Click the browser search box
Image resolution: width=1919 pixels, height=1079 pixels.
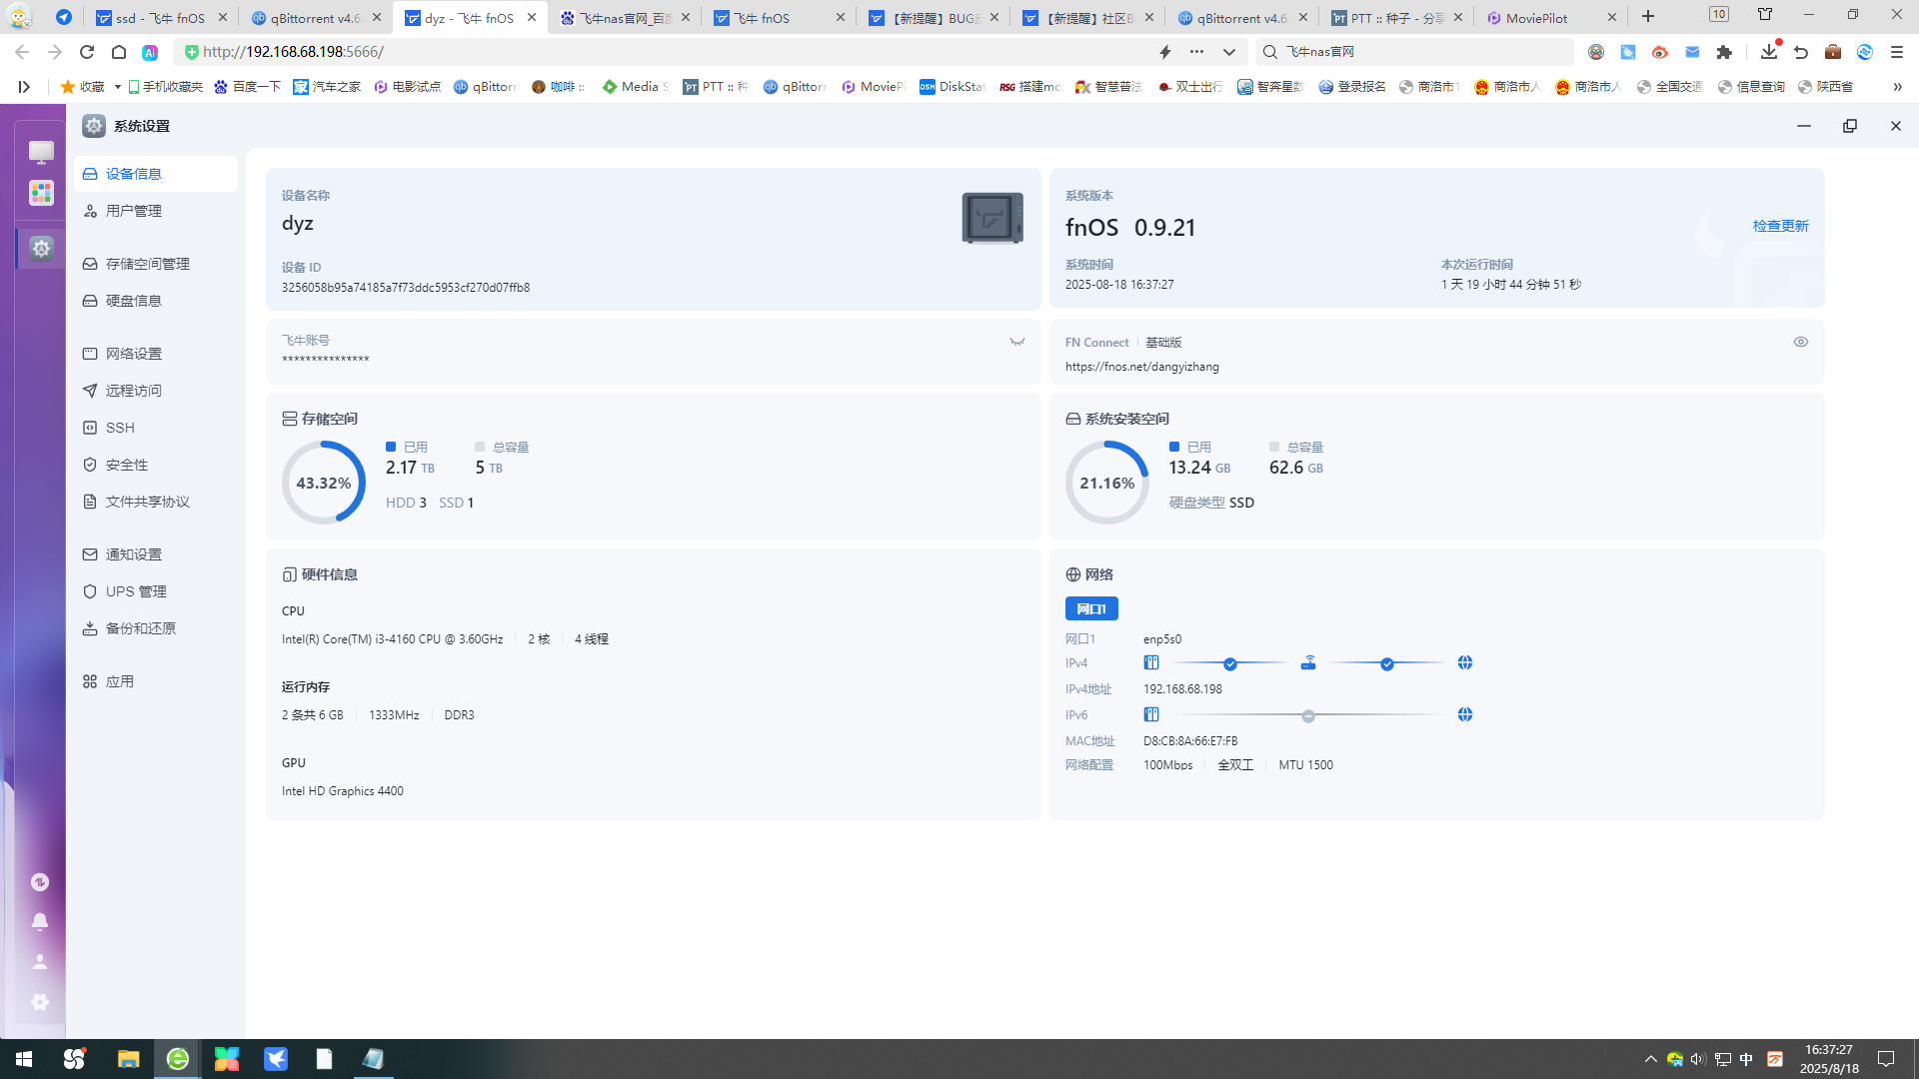click(1419, 52)
